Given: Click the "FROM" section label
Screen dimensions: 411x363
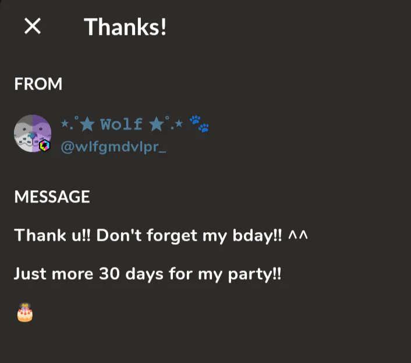Looking at the screenshot, I should [38, 84].
